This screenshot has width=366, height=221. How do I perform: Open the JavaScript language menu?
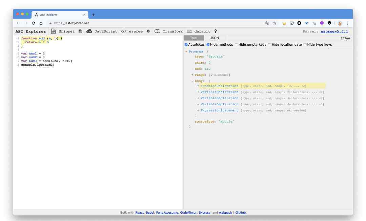coord(106,31)
